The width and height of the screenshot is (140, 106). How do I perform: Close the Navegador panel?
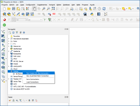coord(68,29)
